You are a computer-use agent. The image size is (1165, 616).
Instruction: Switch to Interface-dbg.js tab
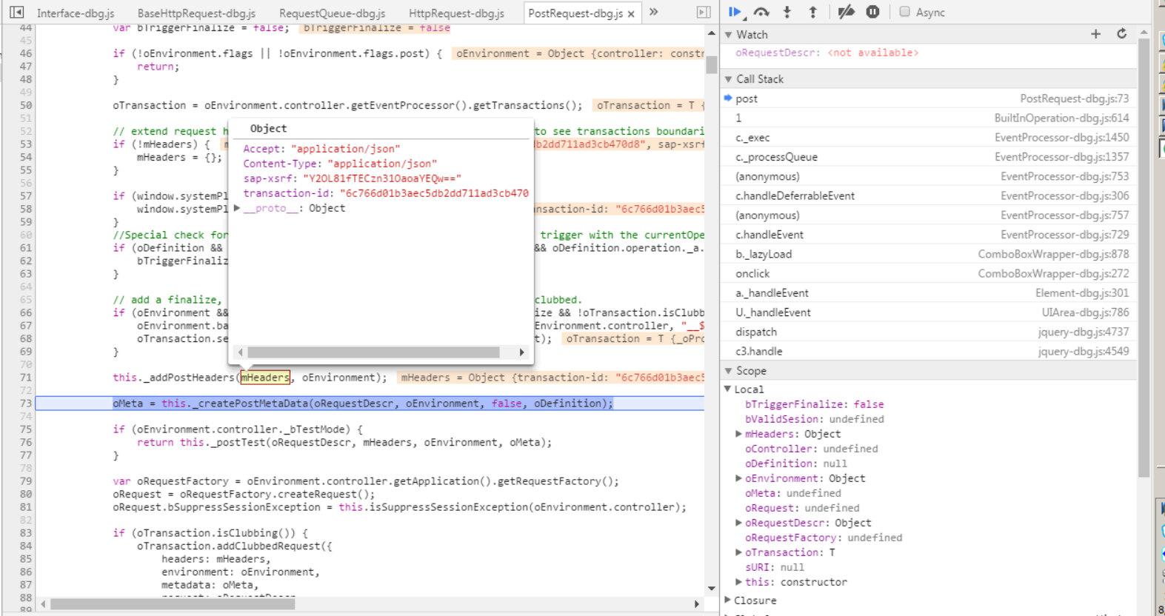click(x=76, y=13)
